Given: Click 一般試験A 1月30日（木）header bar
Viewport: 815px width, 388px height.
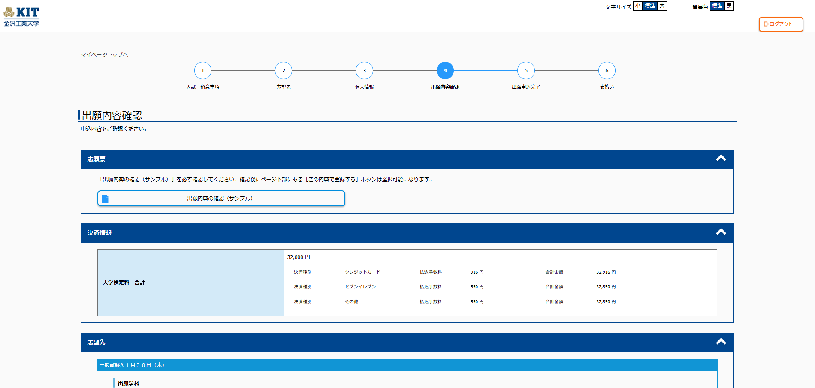Looking at the screenshot, I should coord(407,365).
